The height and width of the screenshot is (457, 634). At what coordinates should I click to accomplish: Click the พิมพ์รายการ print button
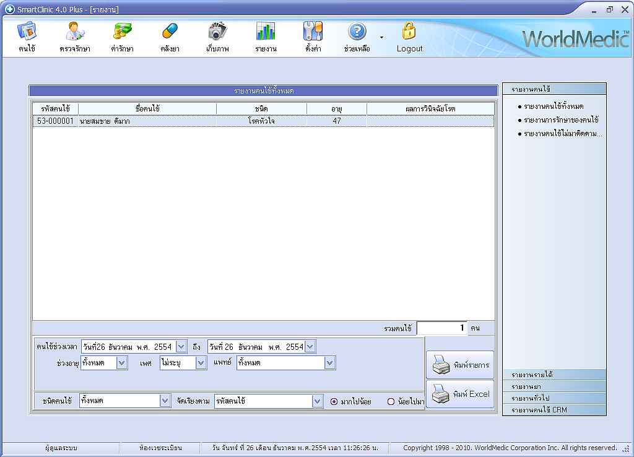460,365
